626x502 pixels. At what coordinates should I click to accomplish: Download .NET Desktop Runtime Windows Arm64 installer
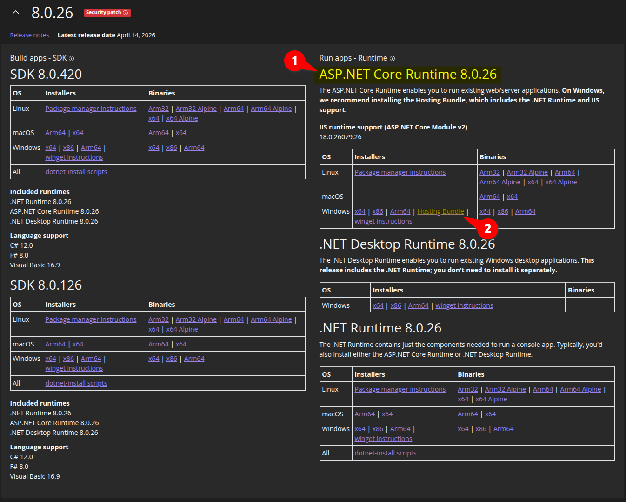pos(419,305)
